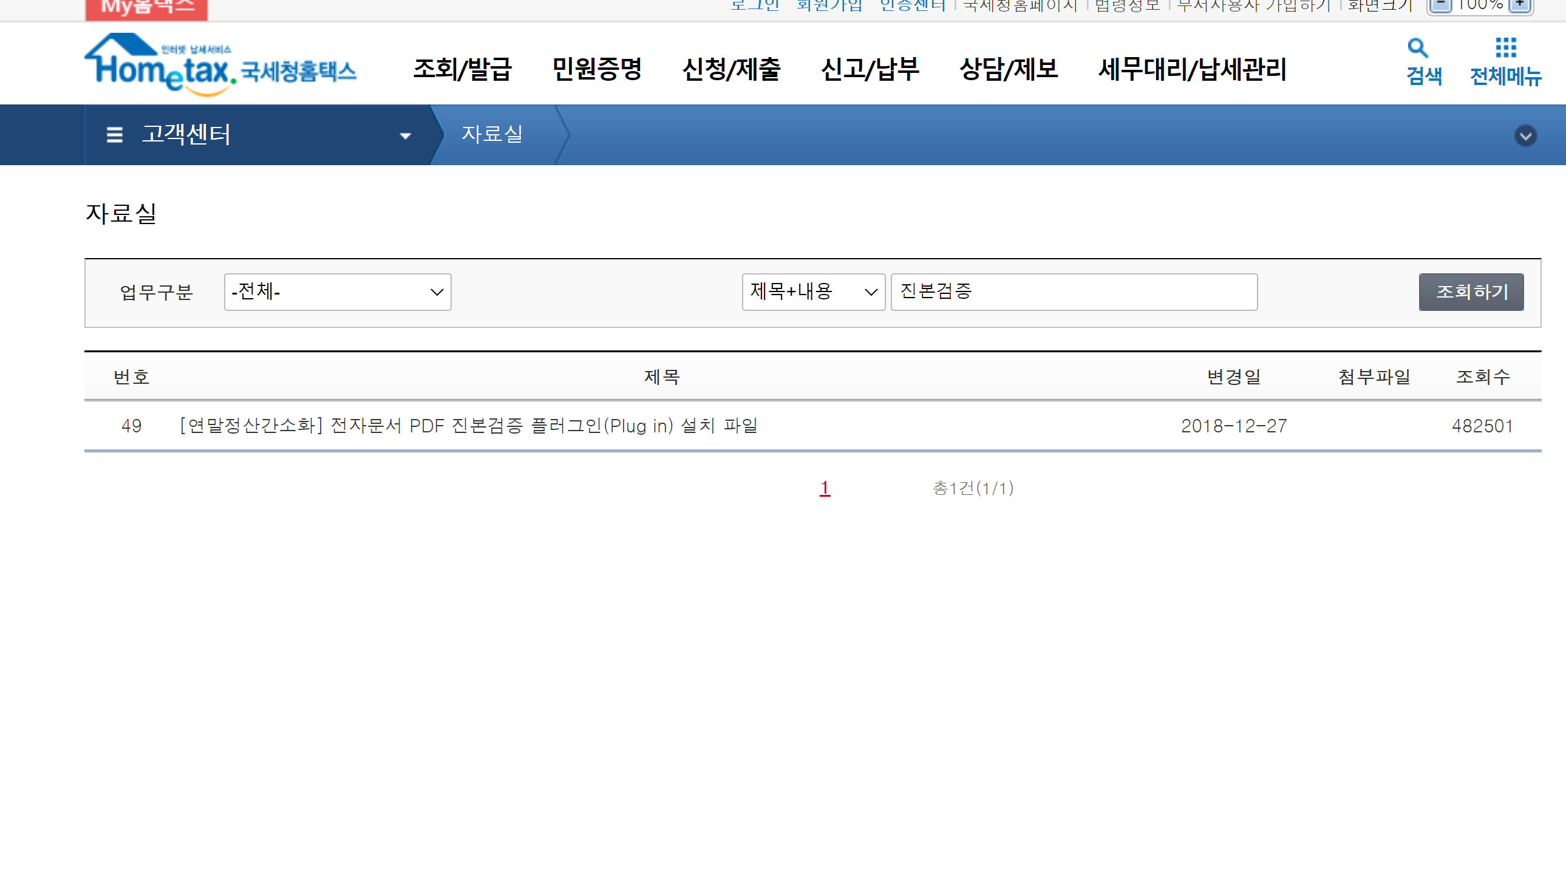Image resolution: width=1566 pixels, height=869 pixels.
Task: Click the hamburger icon beside 고객센터
Action: [114, 134]
